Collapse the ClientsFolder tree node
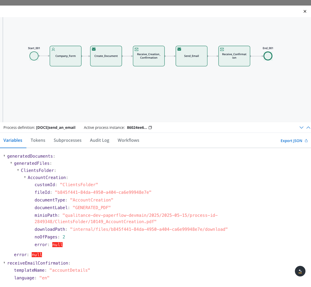The height and width of the screenshot is (287, 311). tap(18, 170)
